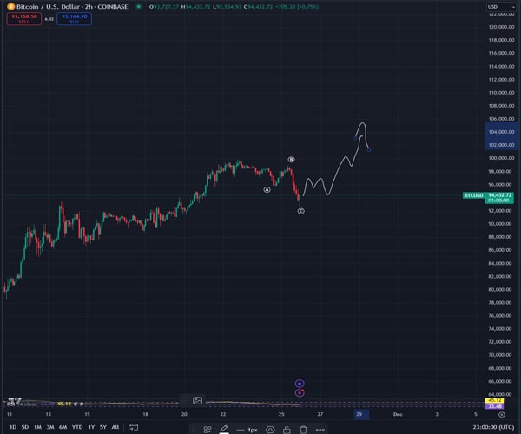Select the circled B wave label
This screenshot has width=521, height=434.
click(291, 160)
